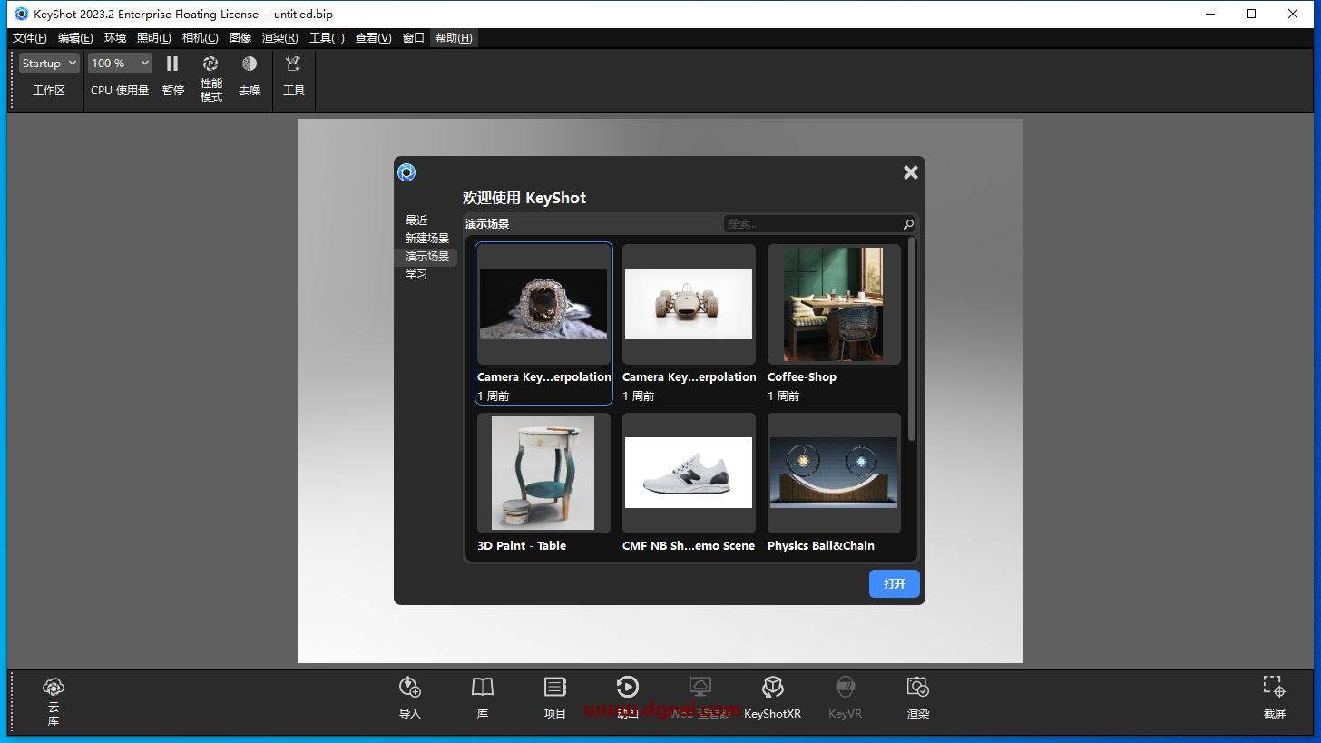Click the KeyVR icon
The height and width of the screenshot is (743, 1321).
coord(845,687)
